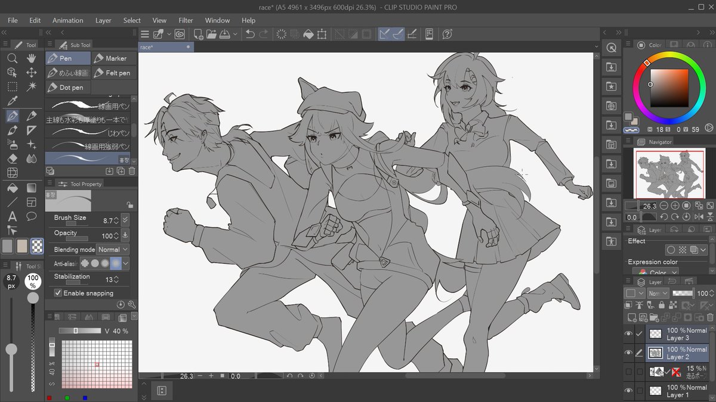Click the New Layer Folder icon in Layer panel
The width and height of the screenshot is (716, 402).
pos(654,317)
